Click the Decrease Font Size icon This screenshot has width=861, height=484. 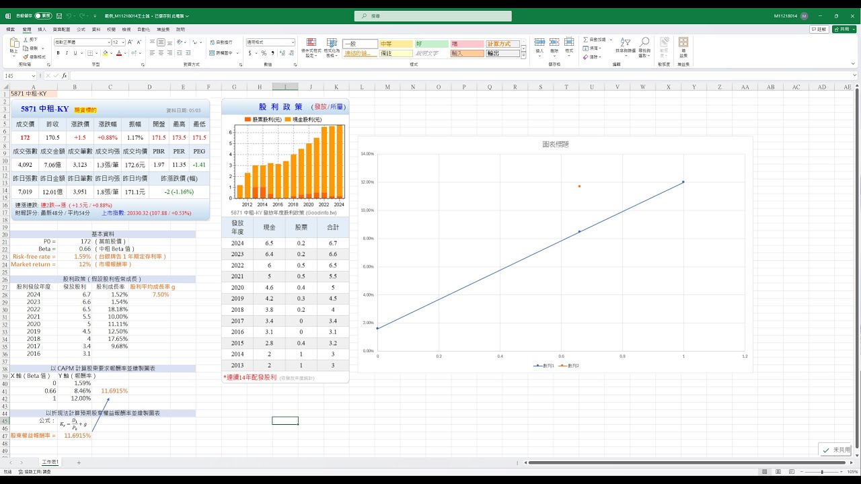[x=139, y=42]
